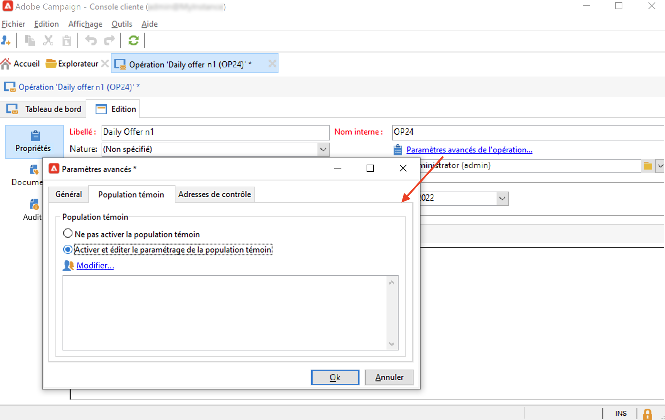Viewport: 665px width, 420px height.
Task: Close the Paramètres avancés dialog
Action: (403, 168)
